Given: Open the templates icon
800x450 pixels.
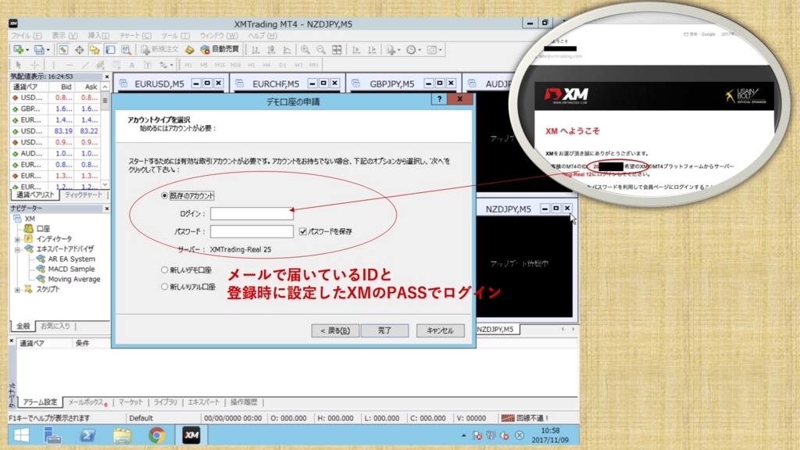Looking at the screenshot, I should tap(431, 49).
